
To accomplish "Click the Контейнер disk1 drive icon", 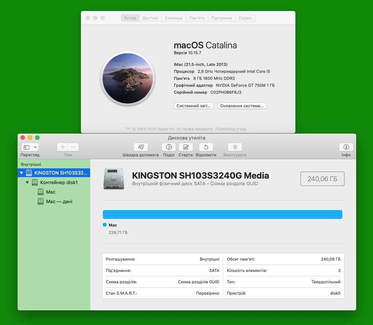I will coord(35,182).
